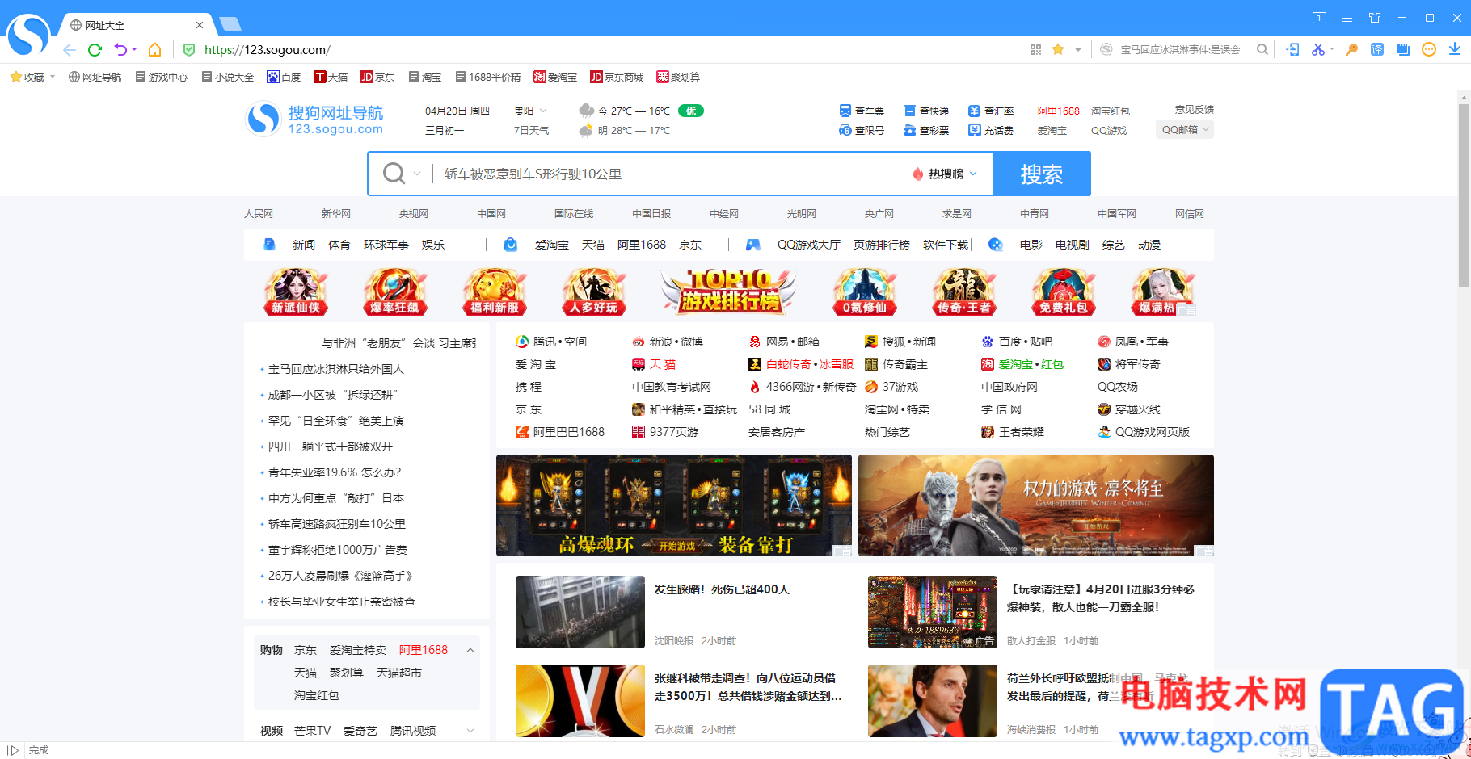The image size is (1471, 759).
Task: Click the 0氪修仙 game icon
Action: tap(865, 291)
